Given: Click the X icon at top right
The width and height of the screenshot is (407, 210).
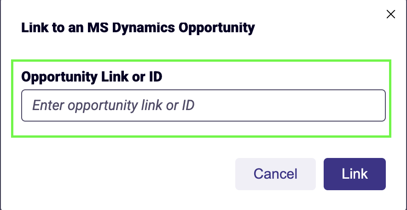Looking at the screenshot, I should (390, 14).
